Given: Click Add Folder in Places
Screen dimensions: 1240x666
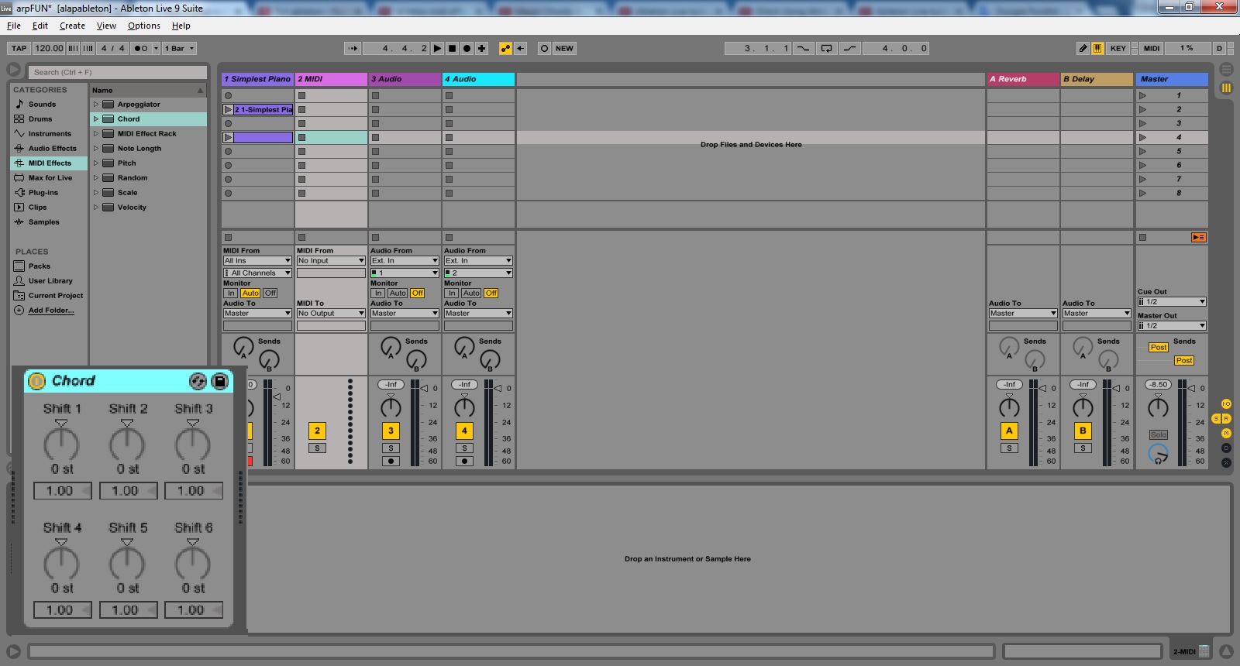Looking at the screenshot, I should 51,311.
